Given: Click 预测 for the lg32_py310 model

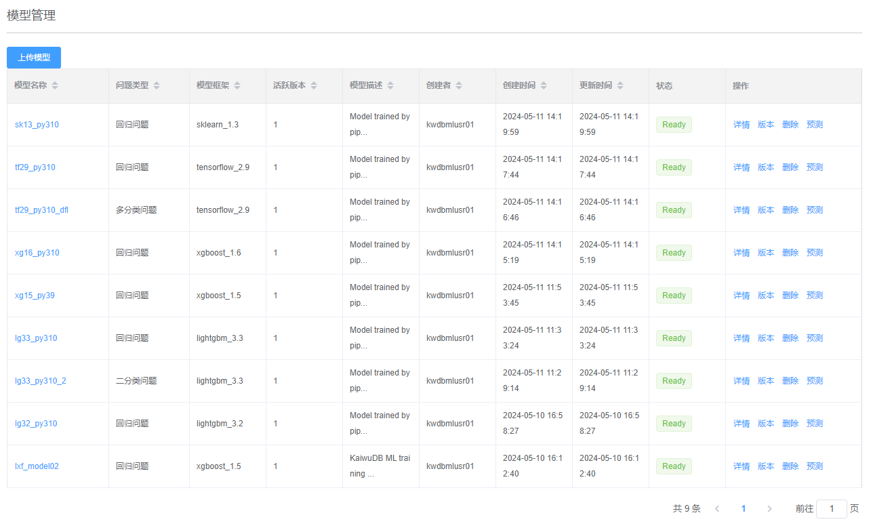Looking at the screenshot, I should click(x=815, y=424).
